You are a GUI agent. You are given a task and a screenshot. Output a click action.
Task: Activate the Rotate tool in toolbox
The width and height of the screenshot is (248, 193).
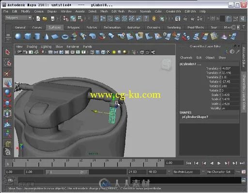pyautogui.click(x=7, y=93)
